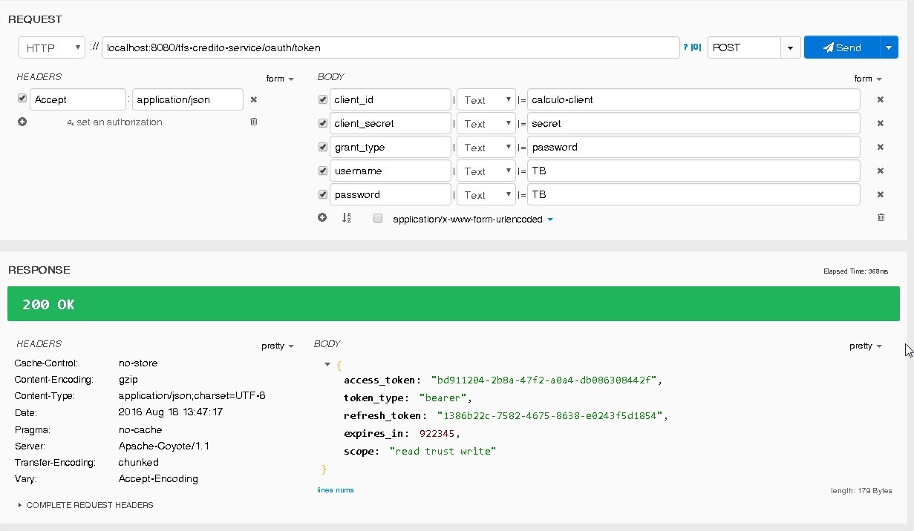Screen dimensions: 914x531
Task: Tick the checkbox beside application/x-www-form-urlencoded
Action: tap(378, 219)
